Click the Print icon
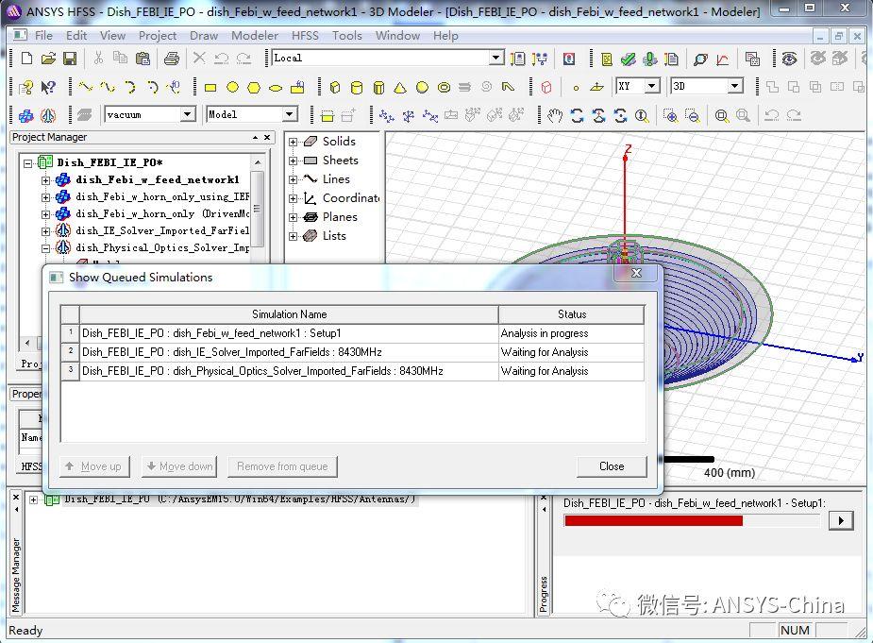The height and width of the screenshot is (643, 873). (172, 58)
